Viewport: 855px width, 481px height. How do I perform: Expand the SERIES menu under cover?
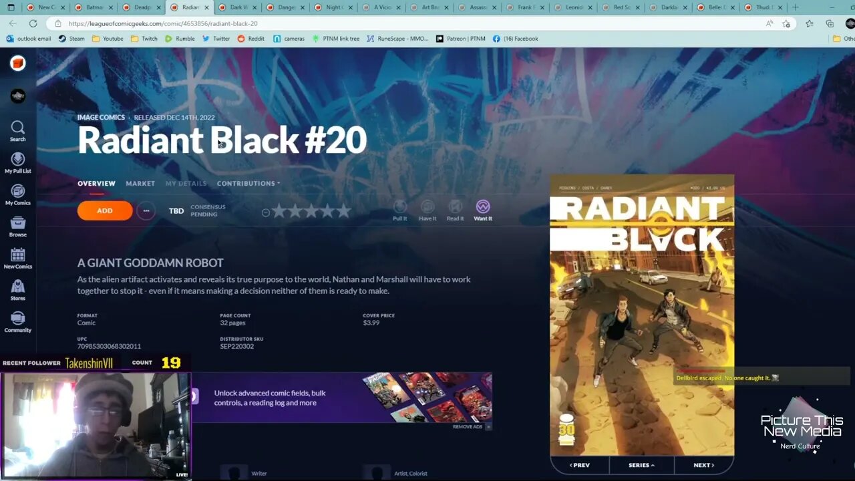(x=641, y=465)
